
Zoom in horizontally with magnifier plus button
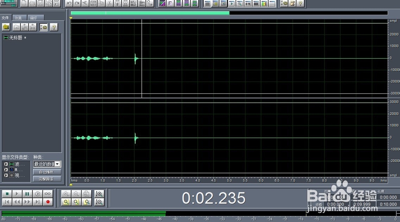pyautogui.click(x=66, y=194)
